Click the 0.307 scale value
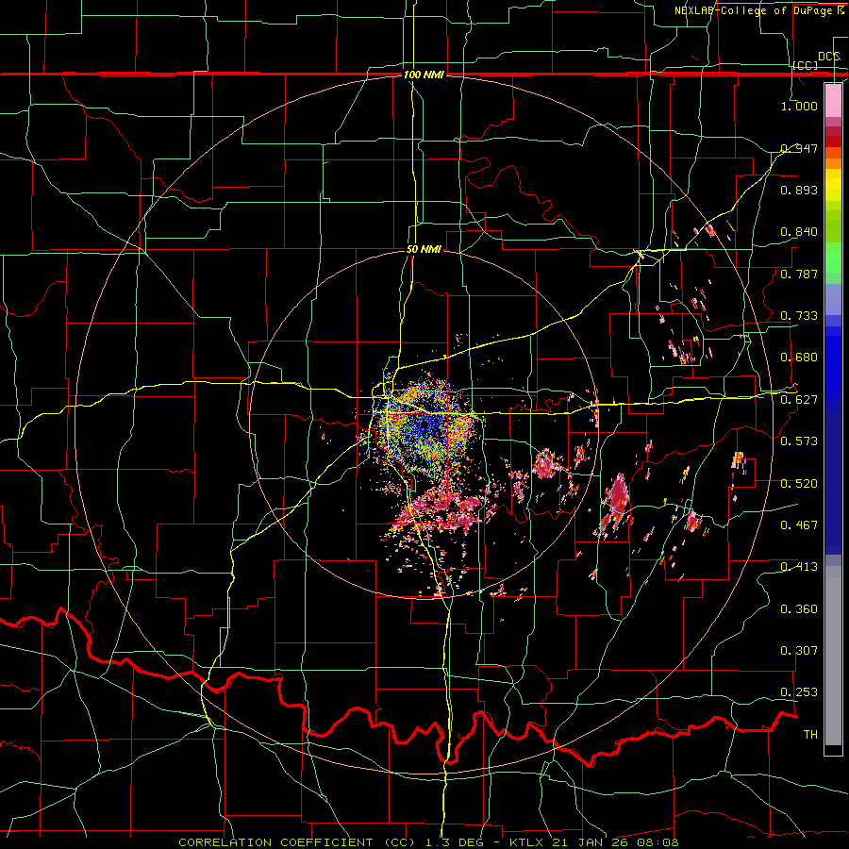 tap(799, 650)
